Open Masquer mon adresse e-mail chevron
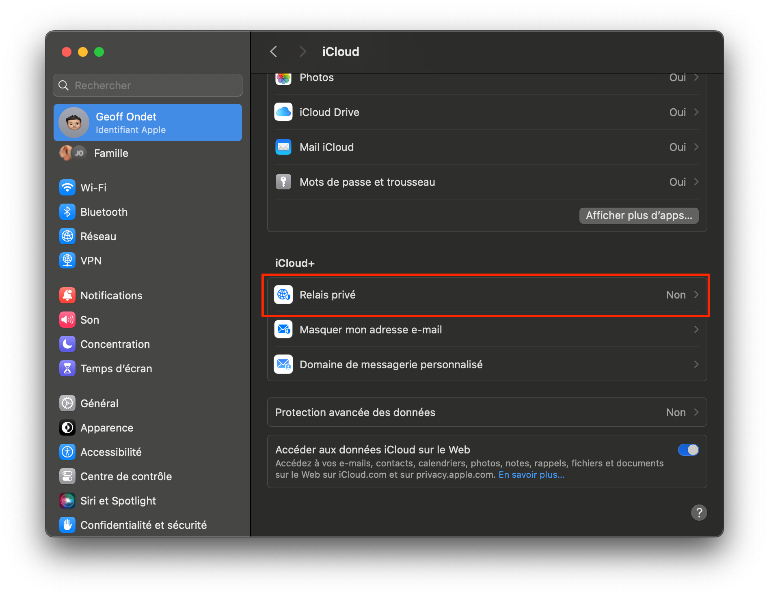The height and width of the screenshot is (597, 769). point(696,329)
